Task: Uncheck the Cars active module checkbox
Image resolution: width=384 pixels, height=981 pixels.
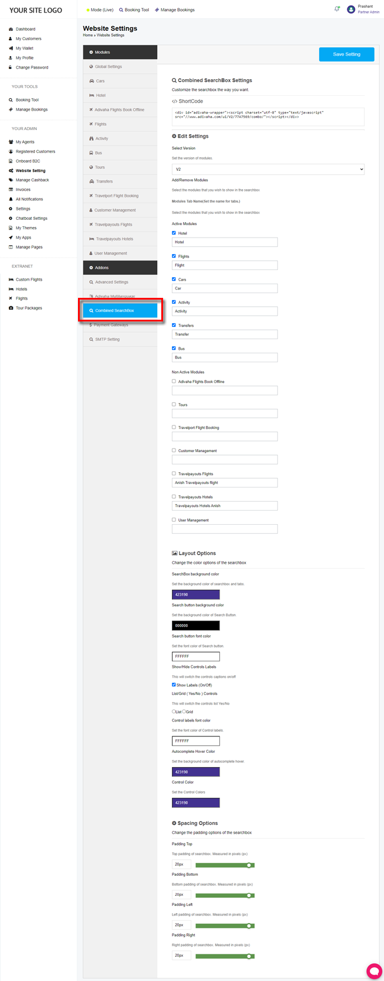Action: (x=174, y=279)
